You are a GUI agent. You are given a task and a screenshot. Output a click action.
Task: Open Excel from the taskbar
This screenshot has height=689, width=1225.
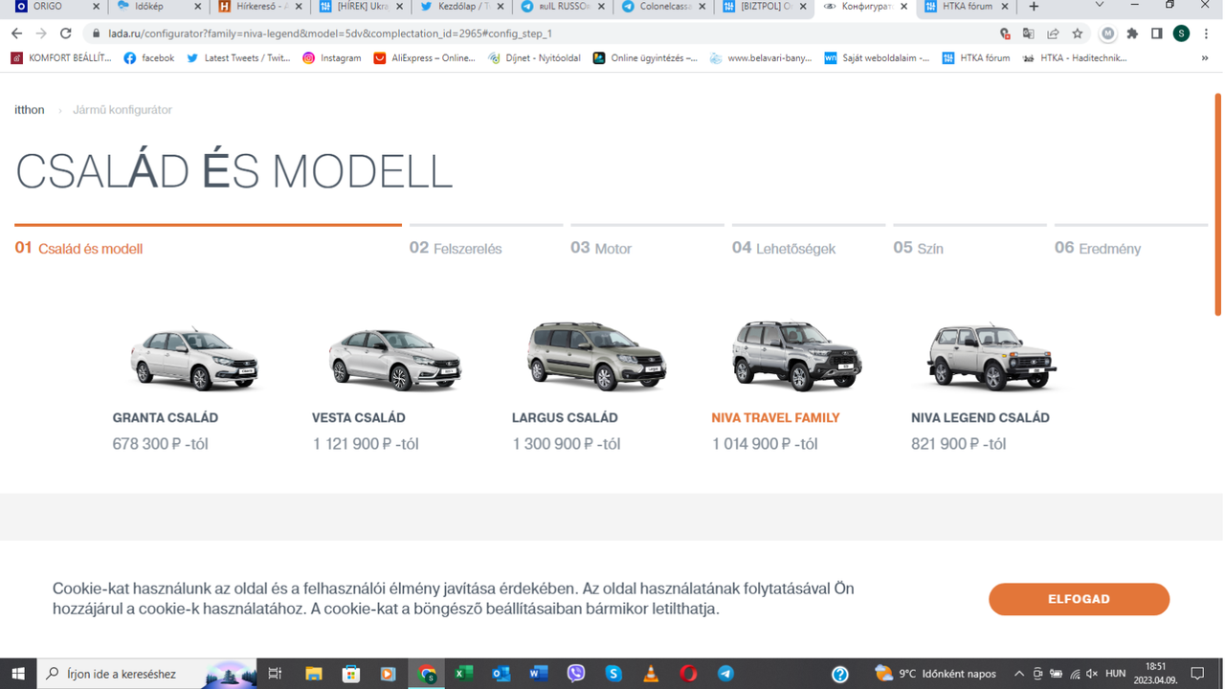click(463, 674)
